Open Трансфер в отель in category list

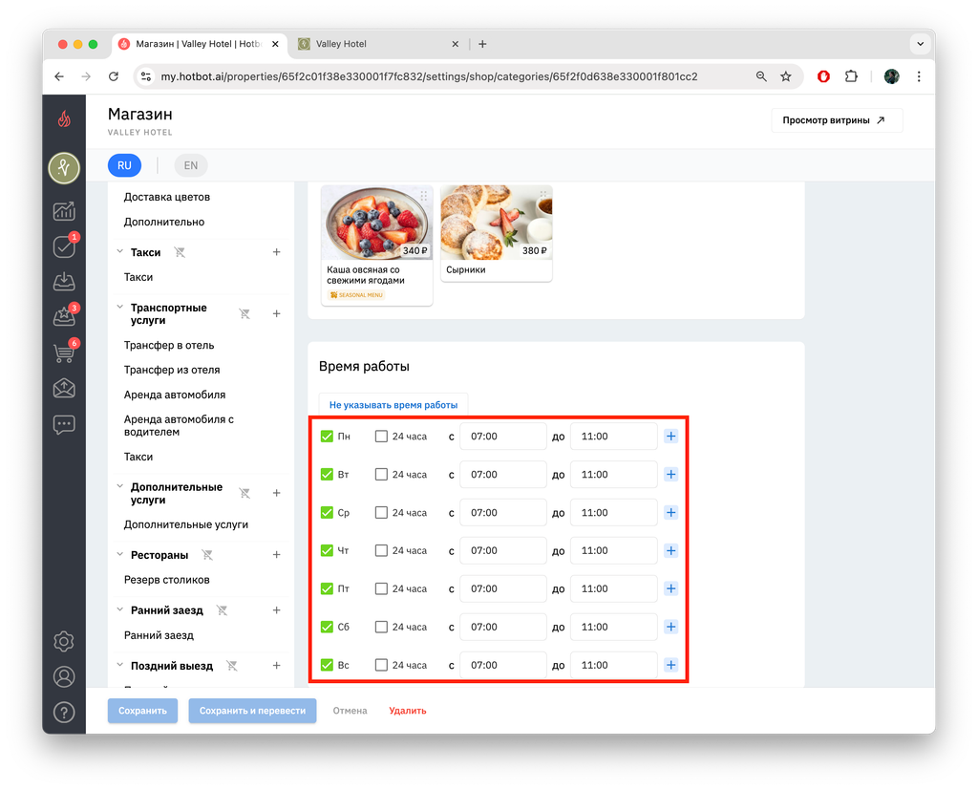(x=169, y=345)
